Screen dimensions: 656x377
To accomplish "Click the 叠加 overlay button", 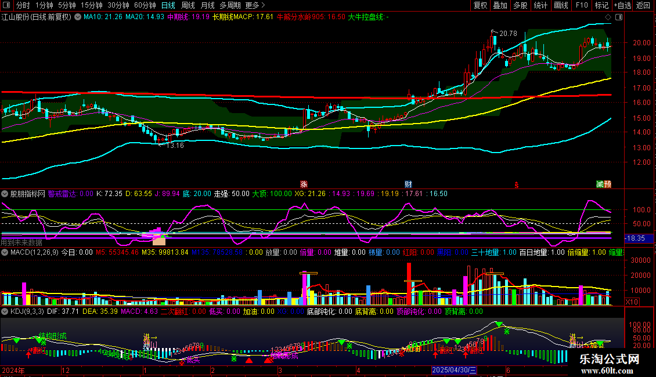I will [x=500, y=5].
